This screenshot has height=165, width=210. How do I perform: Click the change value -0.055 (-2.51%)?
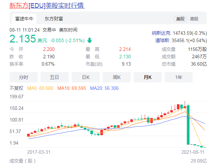tap(67, 40)
